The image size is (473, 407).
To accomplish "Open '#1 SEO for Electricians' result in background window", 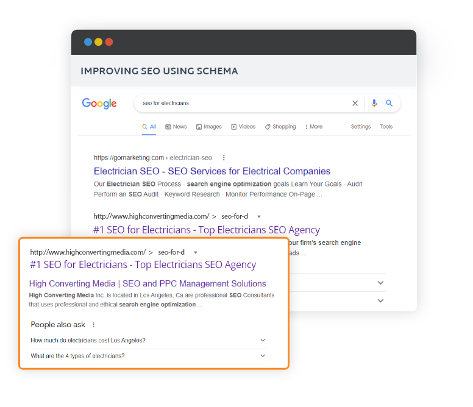I will [x=207, y=230].
